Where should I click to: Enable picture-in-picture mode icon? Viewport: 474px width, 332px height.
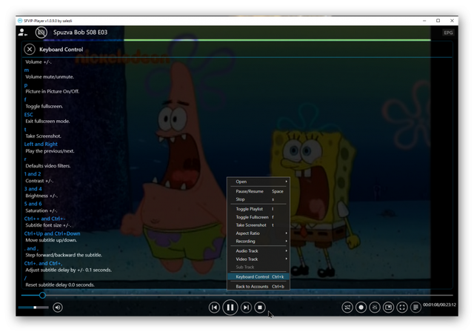pos(388,308)
